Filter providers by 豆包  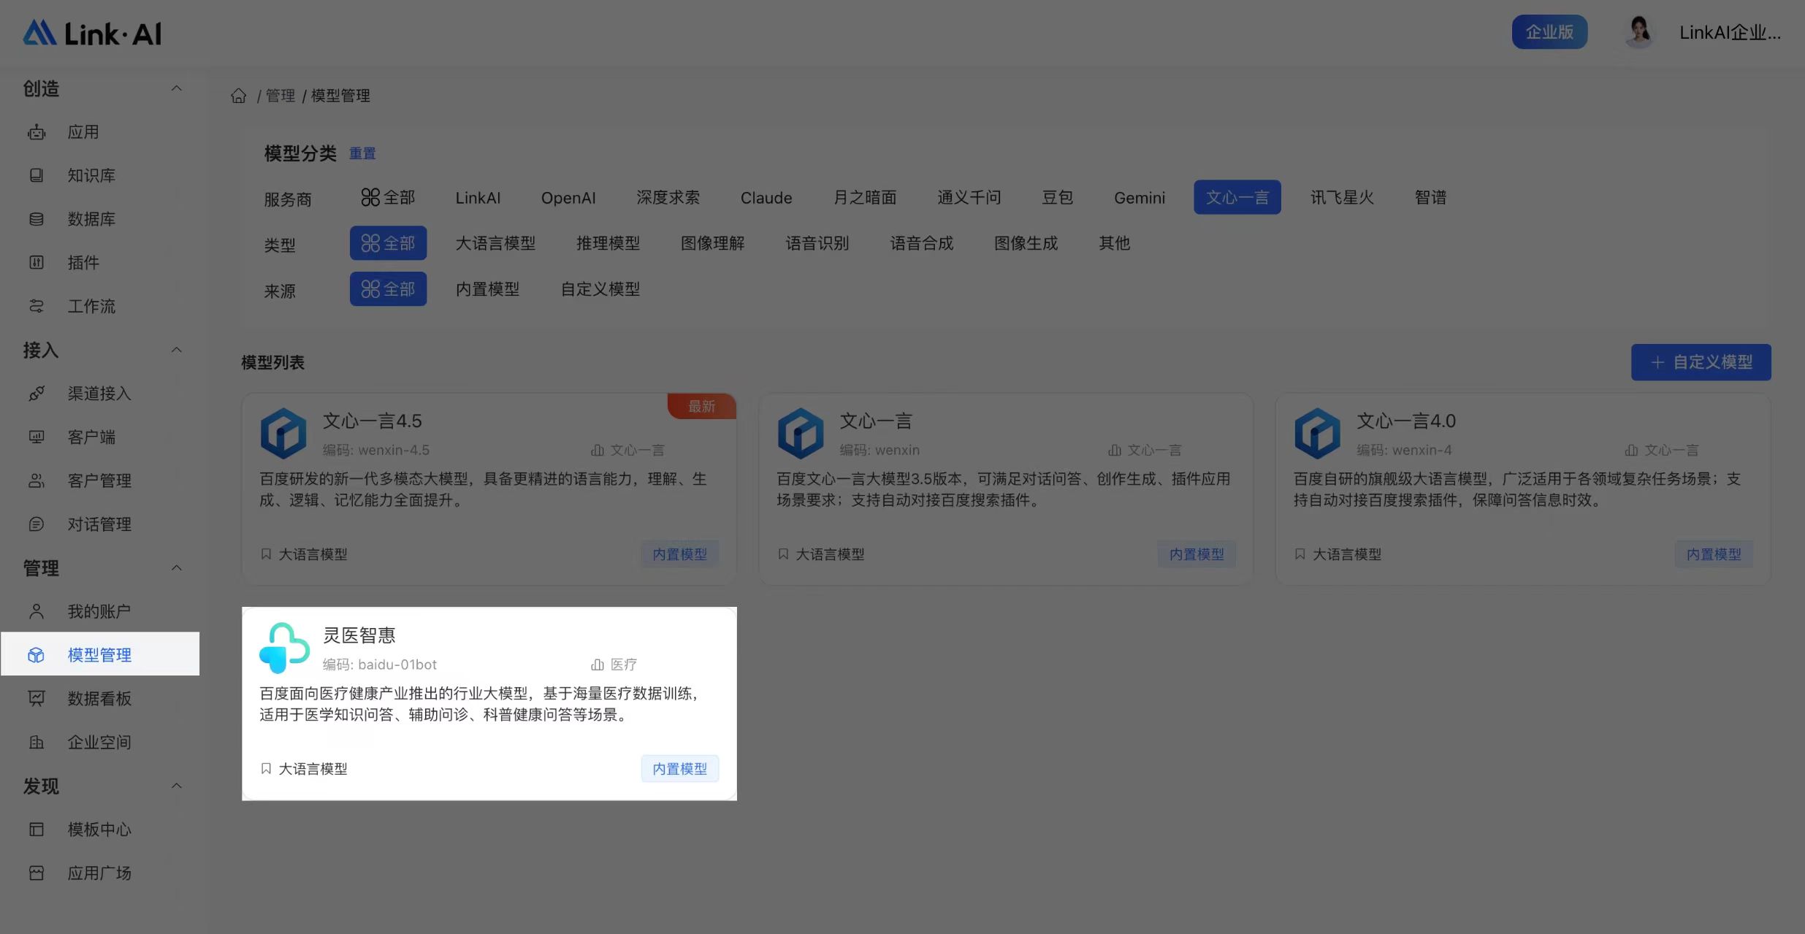1057,197
